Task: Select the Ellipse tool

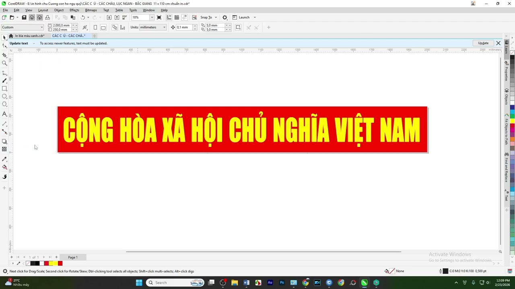Action: pos(4,96)
